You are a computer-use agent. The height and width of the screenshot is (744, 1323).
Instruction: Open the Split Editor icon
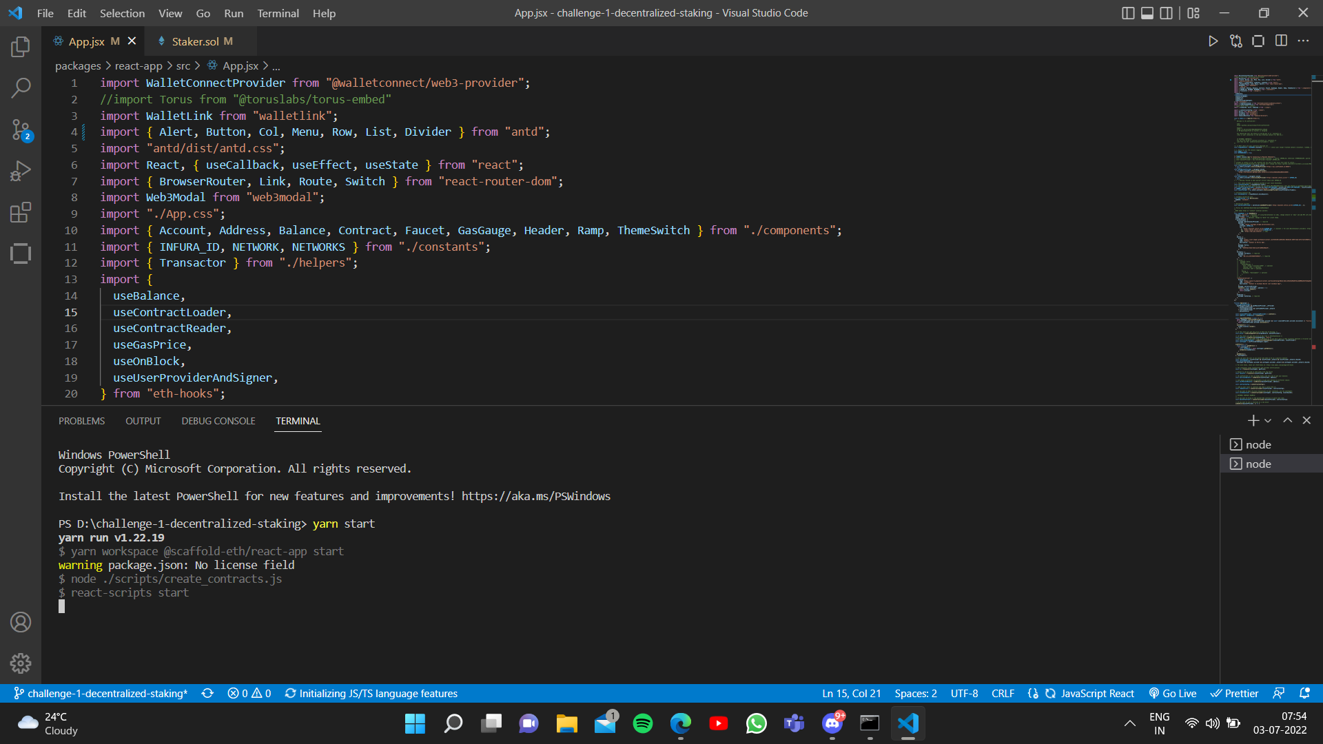point(1282,41)
